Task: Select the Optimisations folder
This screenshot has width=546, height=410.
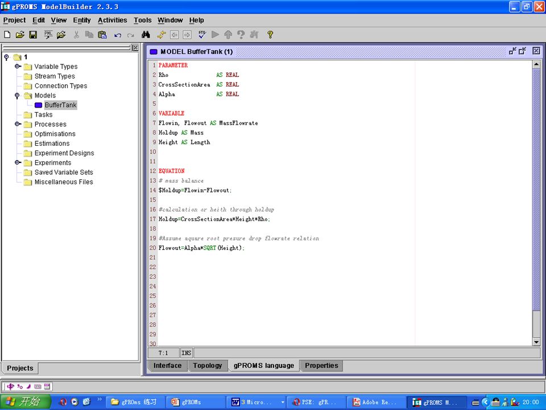Action: (55, 133)
